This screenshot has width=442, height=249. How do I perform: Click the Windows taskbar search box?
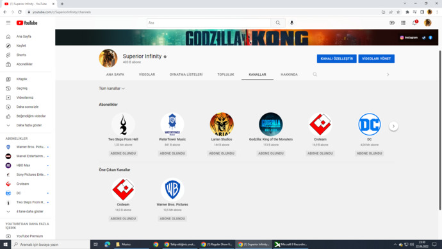click(51, 245)
